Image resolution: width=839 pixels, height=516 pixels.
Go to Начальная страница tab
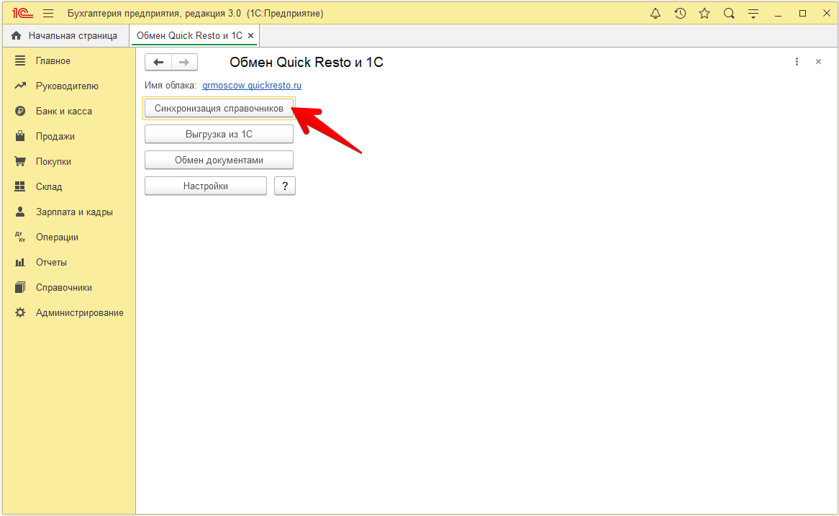click(x=65, y=35)
